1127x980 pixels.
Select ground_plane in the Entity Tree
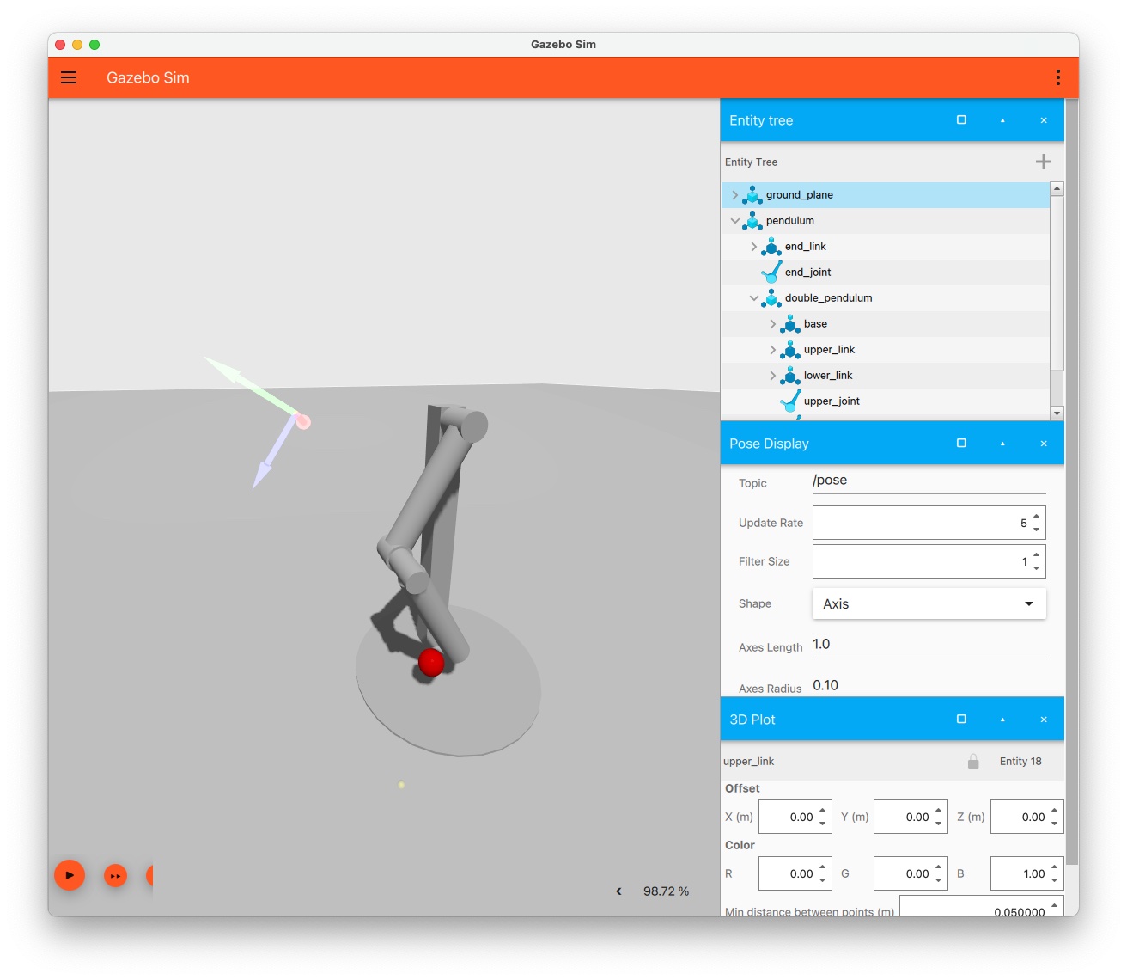pyautogui.click(x=799, y=195)
